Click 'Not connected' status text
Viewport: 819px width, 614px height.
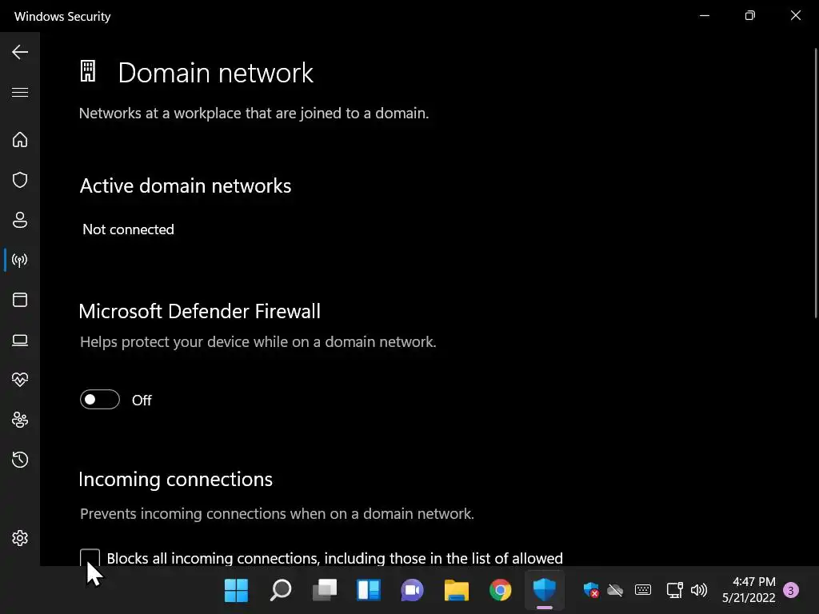(x=129, y=229)
